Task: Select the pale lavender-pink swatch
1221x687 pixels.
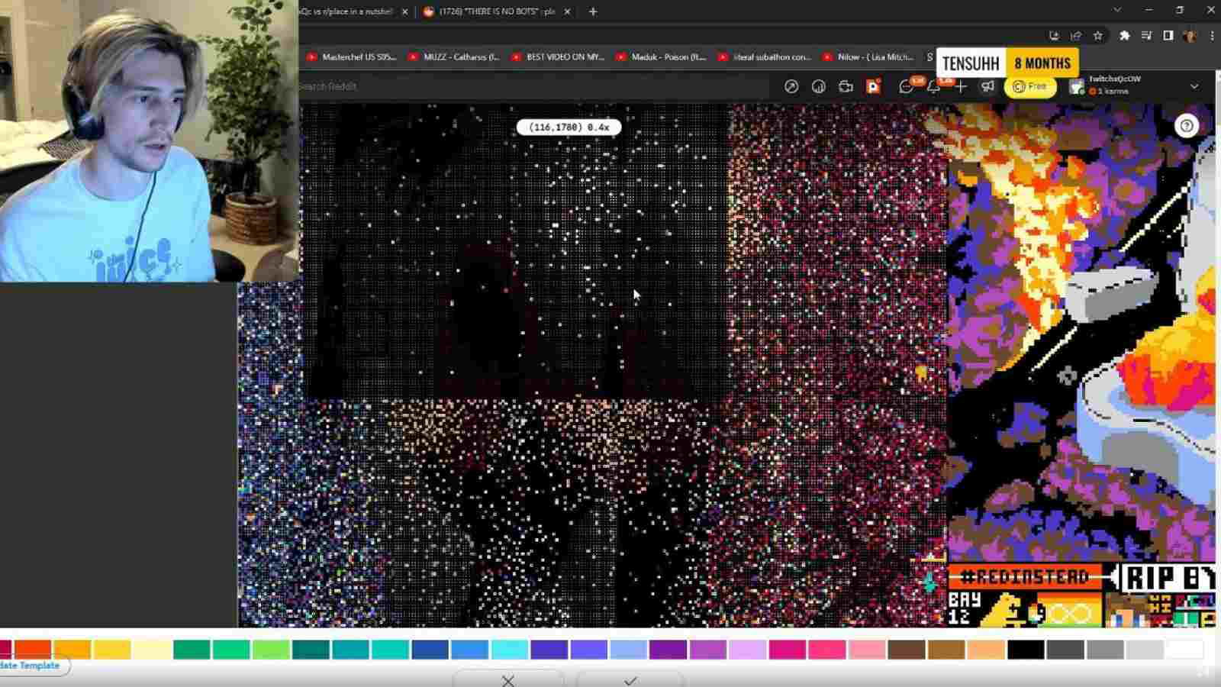Action: pos(747,650)
